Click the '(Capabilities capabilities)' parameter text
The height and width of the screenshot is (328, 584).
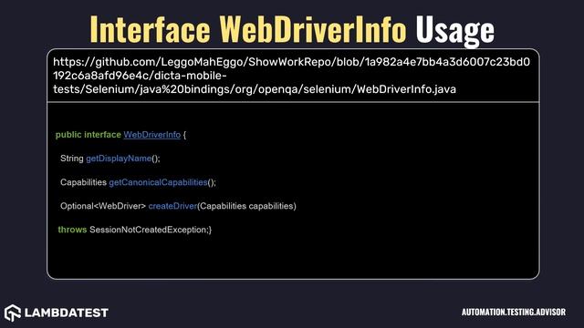246,206
